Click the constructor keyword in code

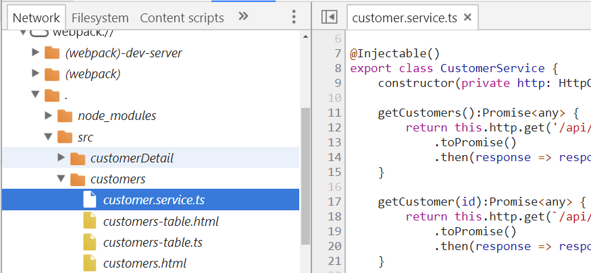416,83
